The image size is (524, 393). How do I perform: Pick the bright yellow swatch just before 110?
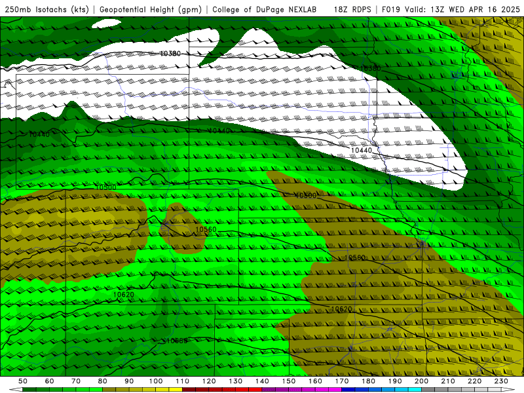pos(176,390)
